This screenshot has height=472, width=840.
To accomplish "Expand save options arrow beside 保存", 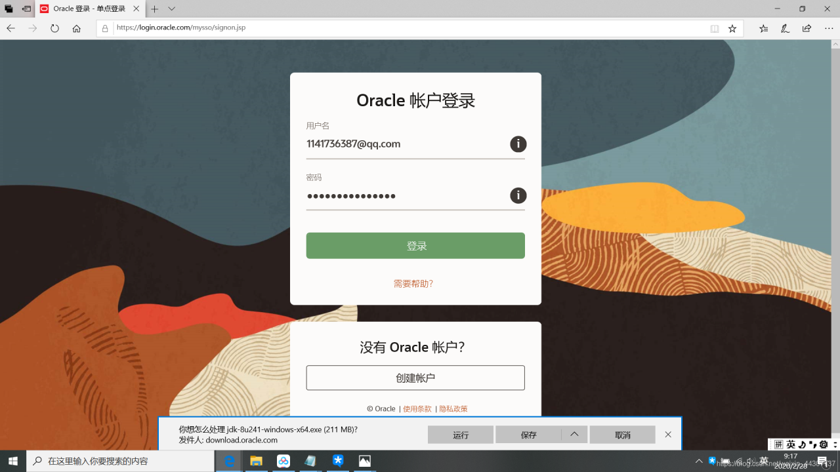I will pyautogui.click(x=574, y=435).
